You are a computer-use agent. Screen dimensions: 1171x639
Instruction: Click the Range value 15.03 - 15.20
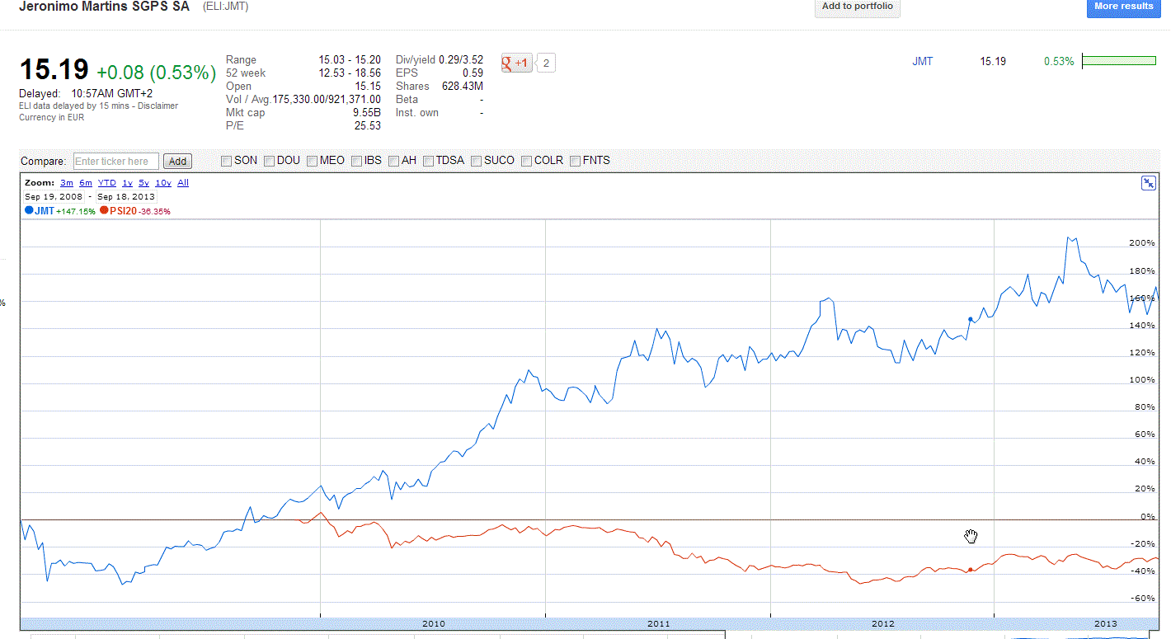350,60
